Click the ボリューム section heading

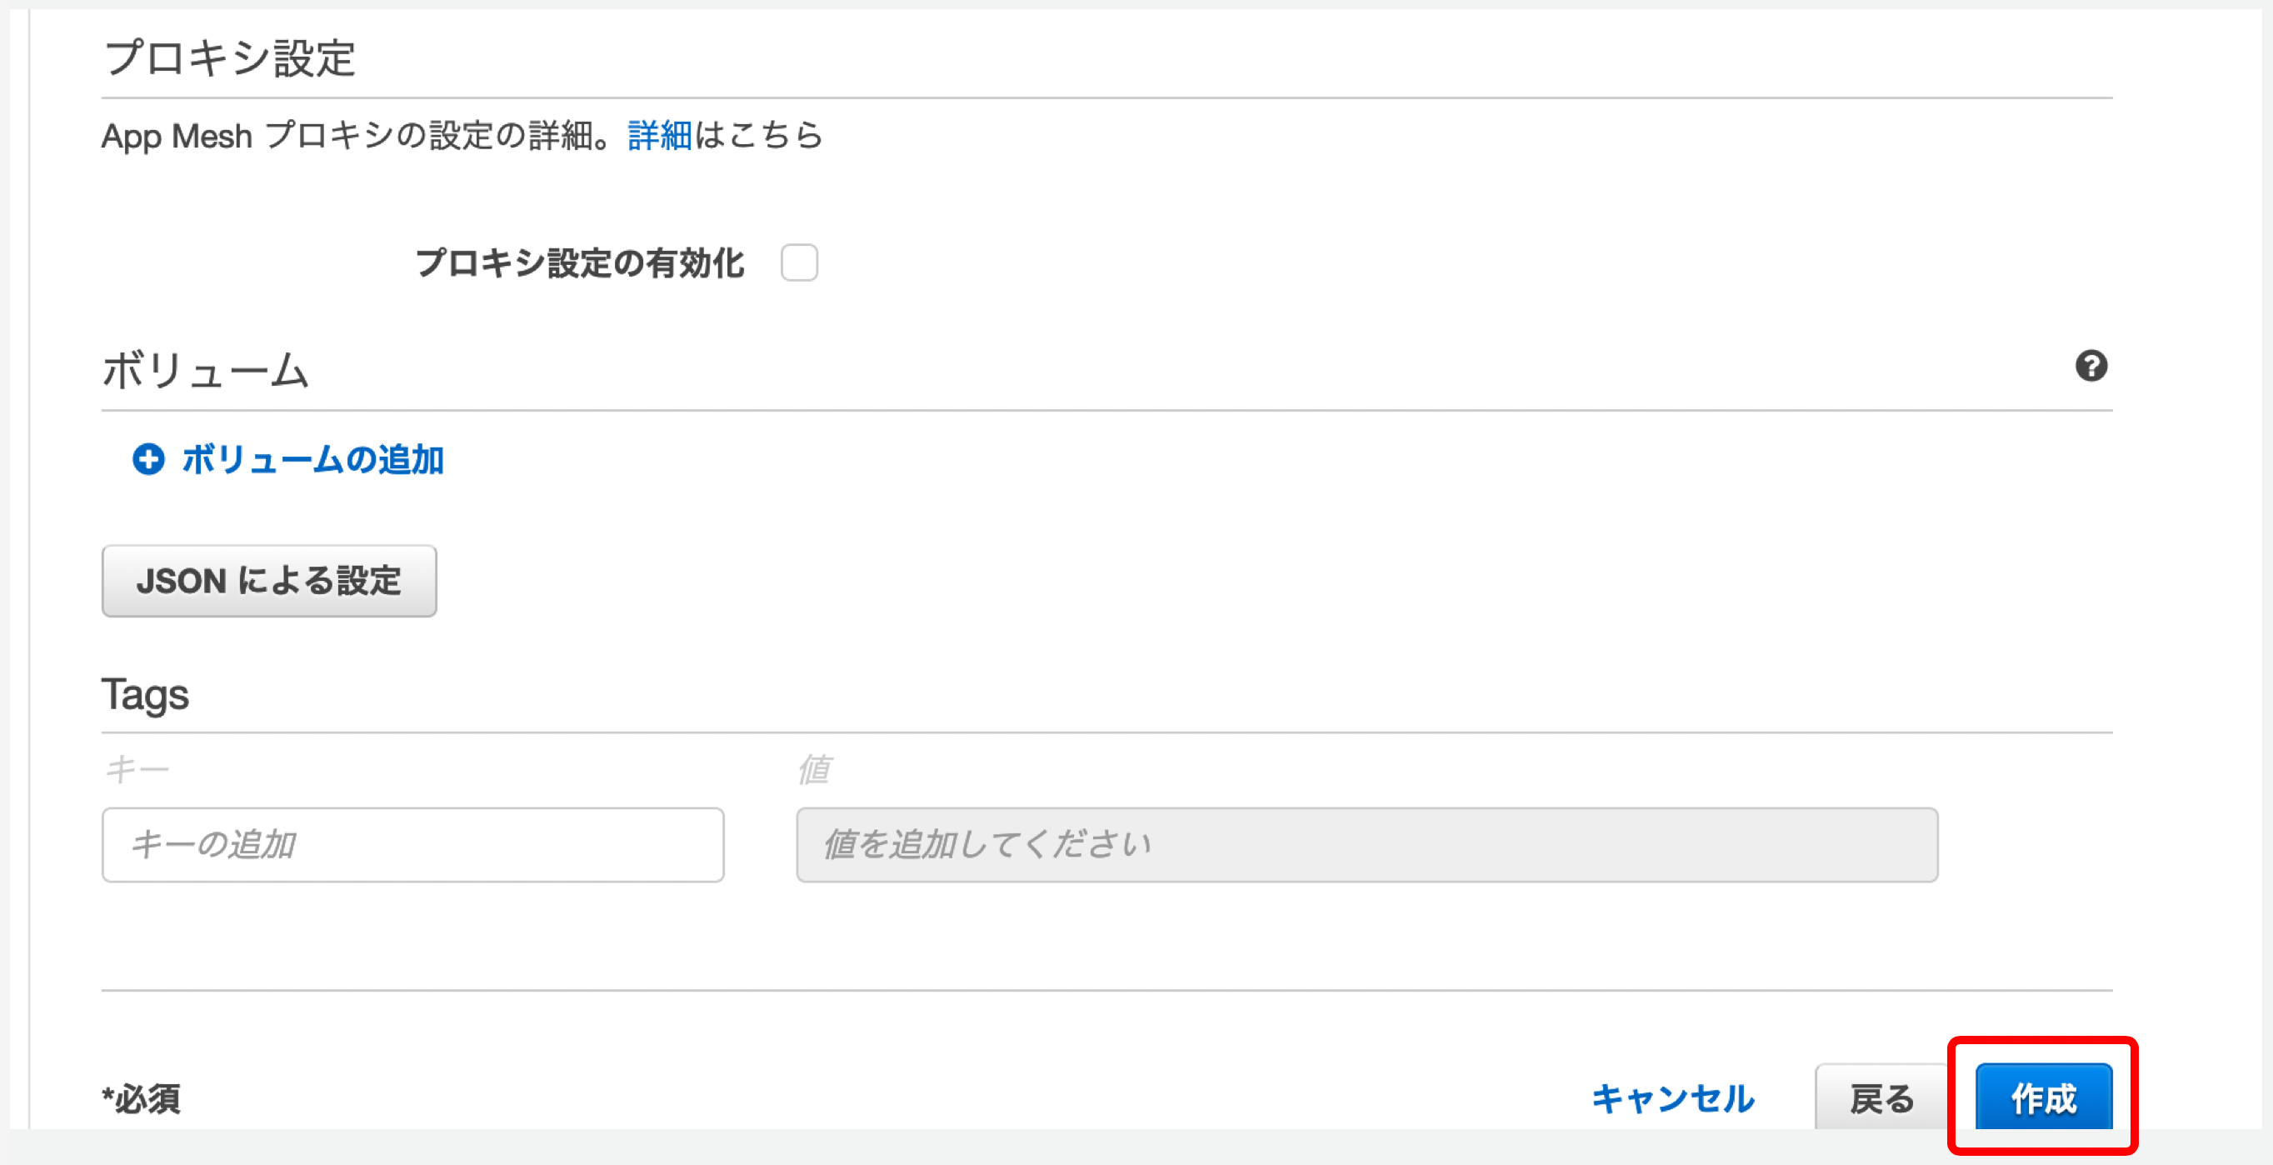[205, 370]
